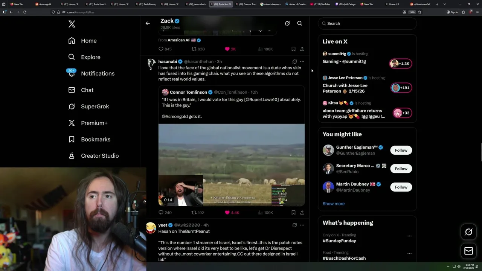The height and width of the screenshot is (271, 482).
Task: Switch to the YouTube browser tab
Action: point(320,4)
